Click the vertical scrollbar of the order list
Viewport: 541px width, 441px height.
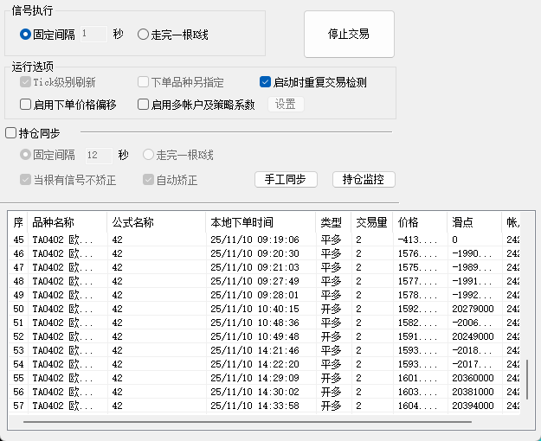click(527, 380)
